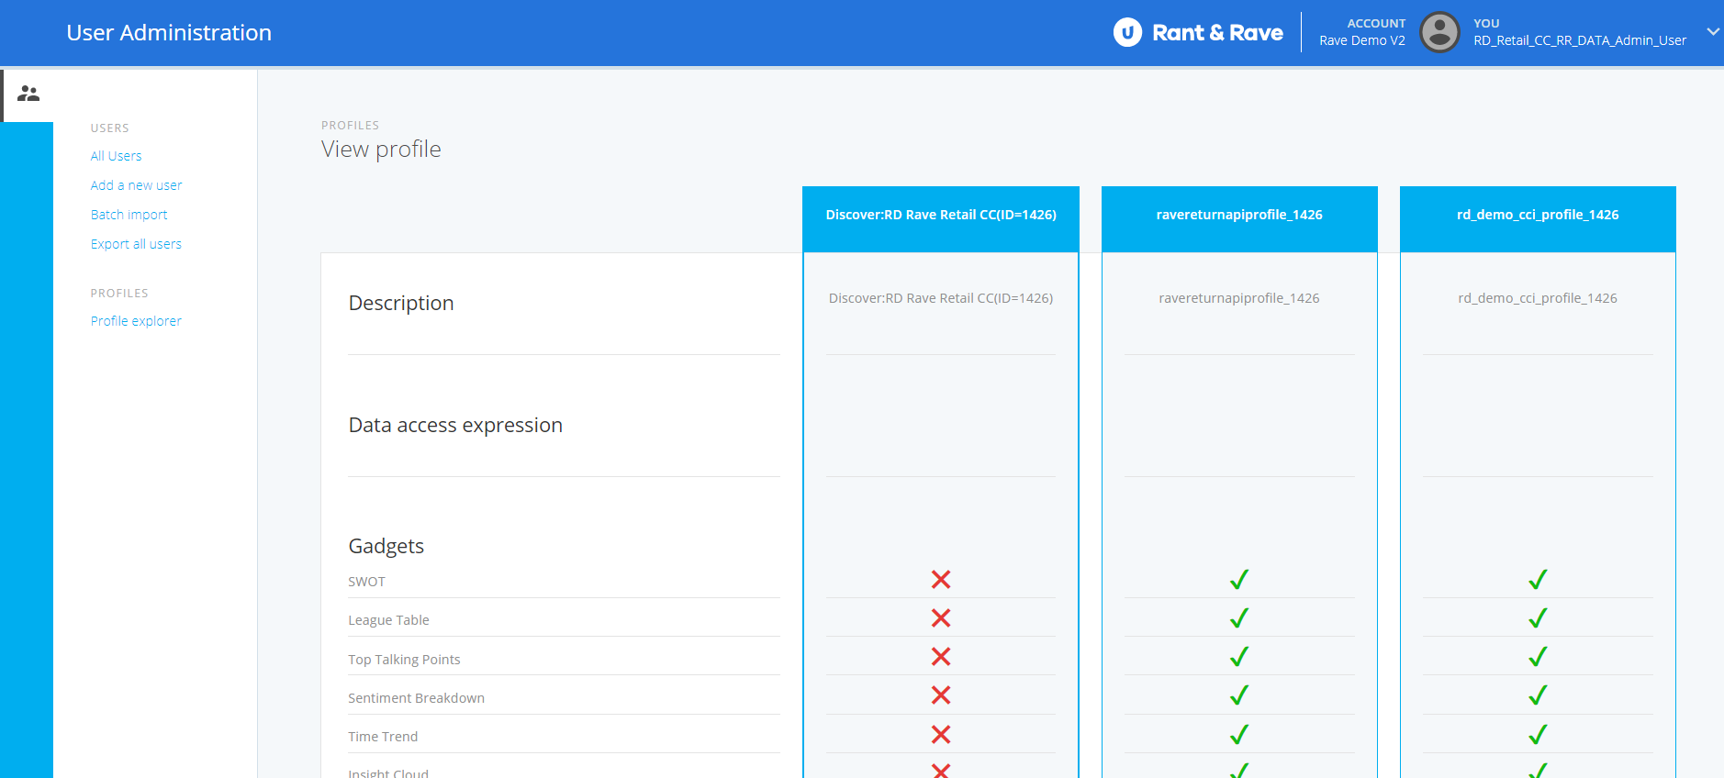Click green check for SWOT in ravereturnapiprofile_1426
The width and height of the screenshot is (1724, 778).
[1238, 580]
